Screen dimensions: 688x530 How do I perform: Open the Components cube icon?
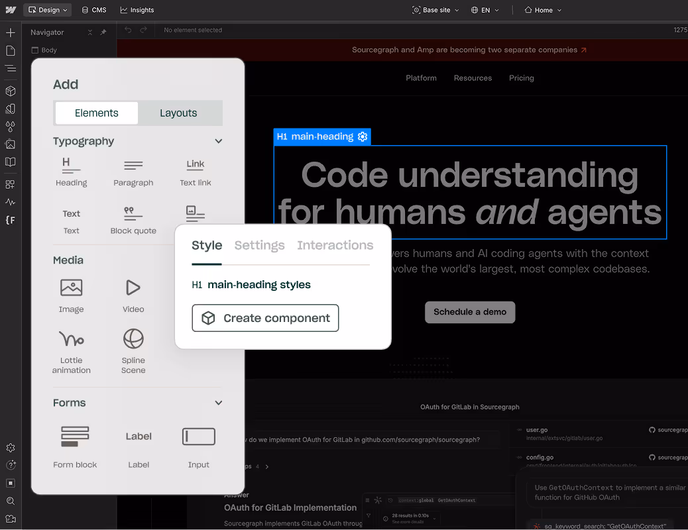tap(11, 91)
